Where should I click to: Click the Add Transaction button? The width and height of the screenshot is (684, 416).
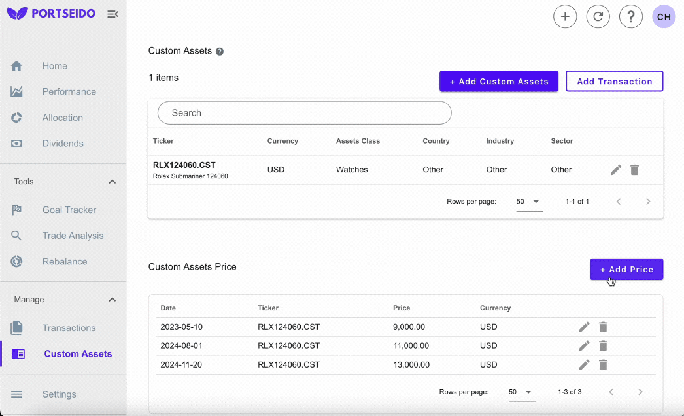click(x=614, y=81)
